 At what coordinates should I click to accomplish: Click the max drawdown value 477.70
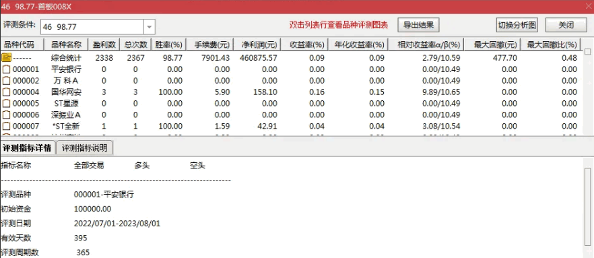(x=504, y=58)
